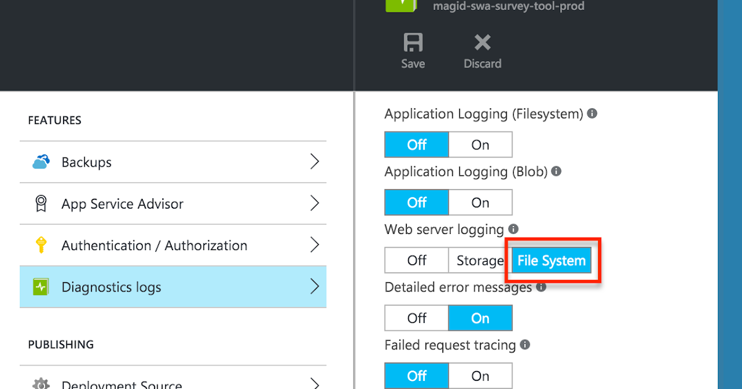The width and height of the screenshot is (742, 389).
Task: Turn On Application Logging (Filesystem)
Action: [x=480, y=144]
